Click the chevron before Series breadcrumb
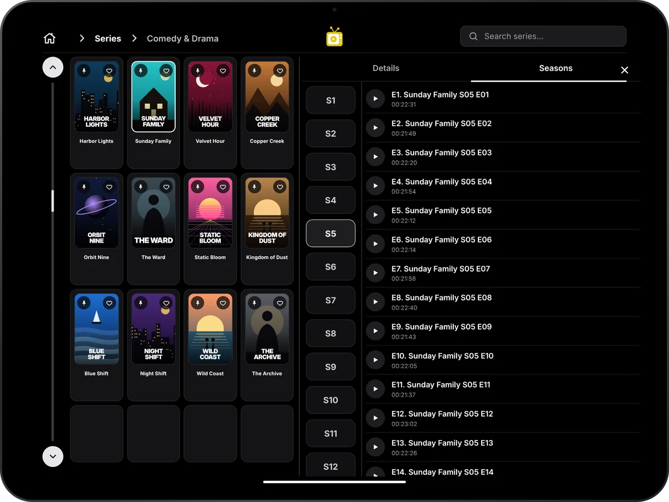Image resolution: width=669 pixels, height=502 pixels. (82, 38)
